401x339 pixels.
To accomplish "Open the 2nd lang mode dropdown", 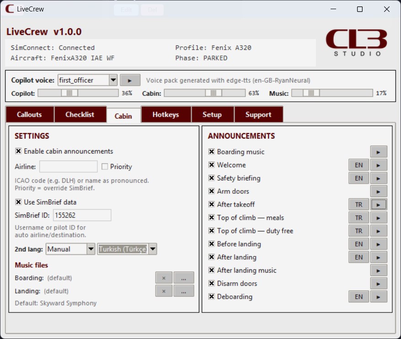I will tap(90, 249).
